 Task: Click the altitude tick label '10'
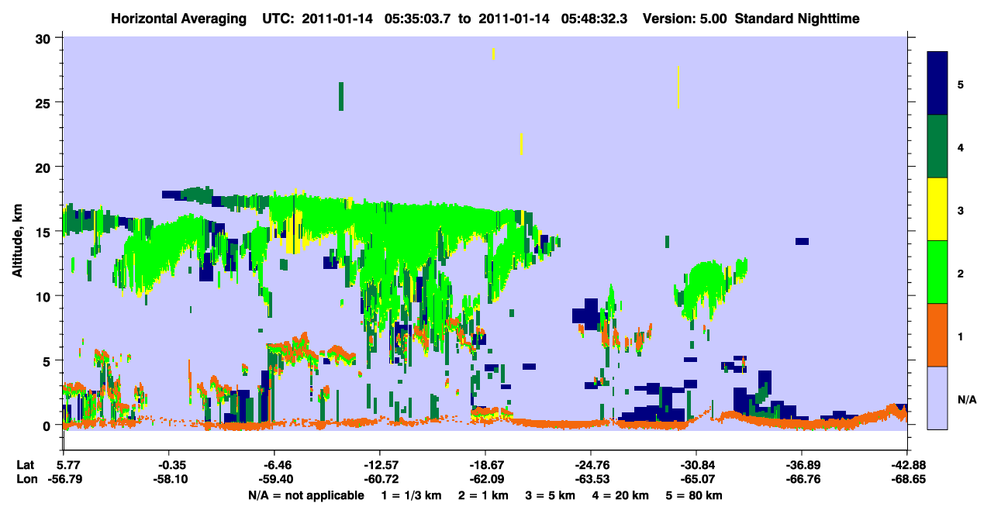coord(45,296)
